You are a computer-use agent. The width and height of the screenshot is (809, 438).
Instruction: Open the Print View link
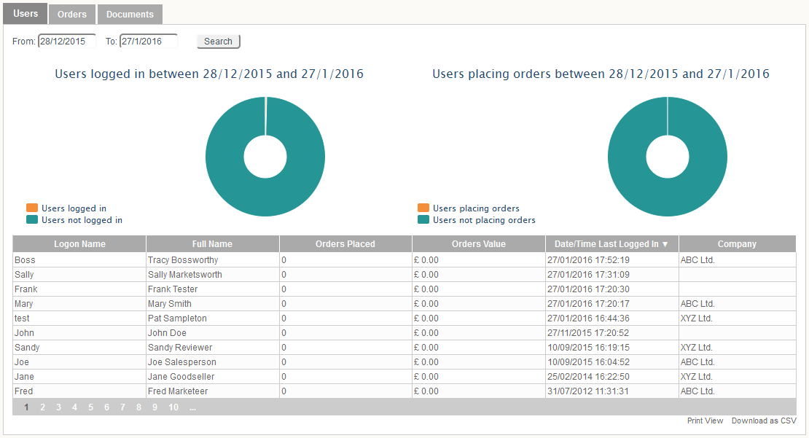(705, 421)
